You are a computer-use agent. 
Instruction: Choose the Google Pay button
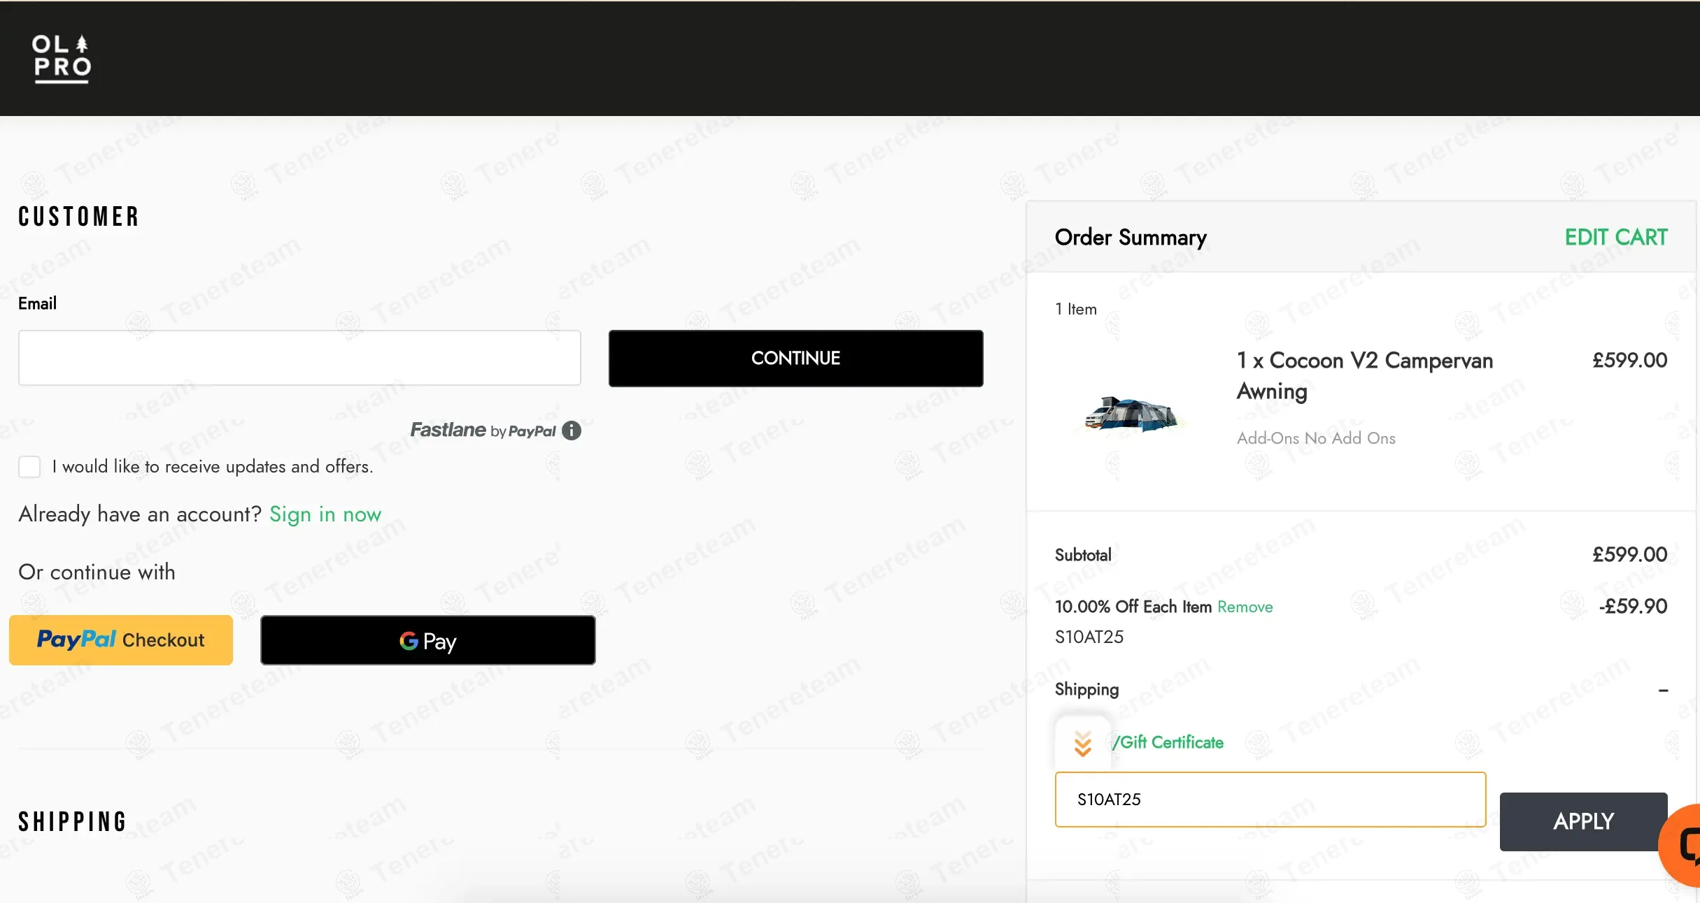tap(427, 640)
